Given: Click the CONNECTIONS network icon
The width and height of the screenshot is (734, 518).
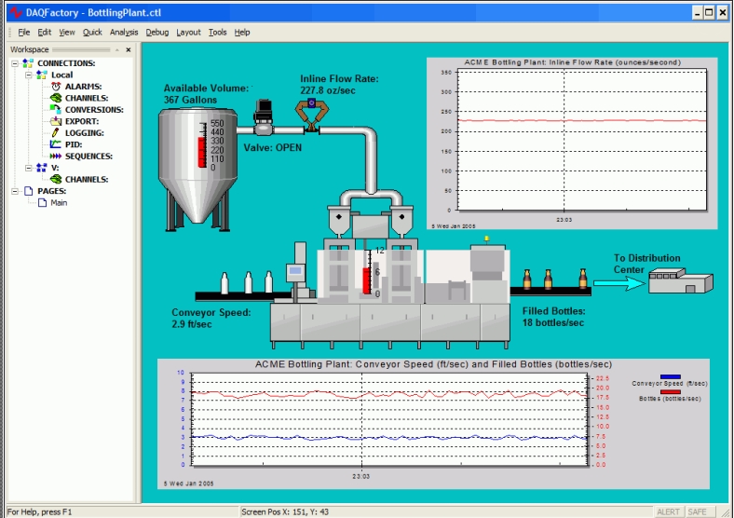Looking at the screenshot, I should 28,62.
